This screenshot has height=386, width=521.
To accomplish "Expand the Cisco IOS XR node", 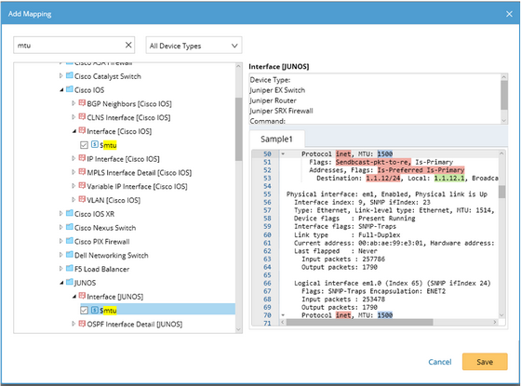I will click(x=60, y=214).
